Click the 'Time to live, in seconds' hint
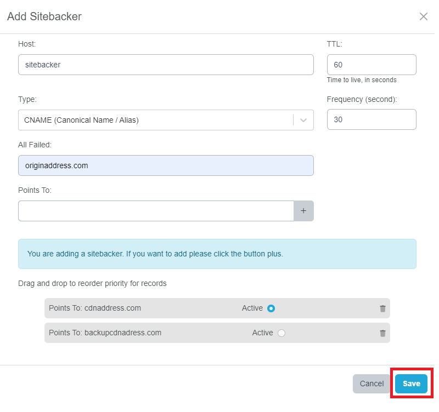 [362, 80]
